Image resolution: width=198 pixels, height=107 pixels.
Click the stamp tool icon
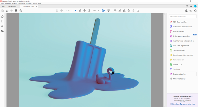click(129, 11)
